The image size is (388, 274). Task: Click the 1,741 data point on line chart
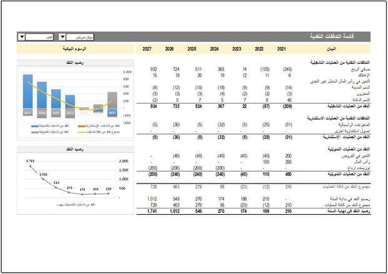(x=30, y=166)
